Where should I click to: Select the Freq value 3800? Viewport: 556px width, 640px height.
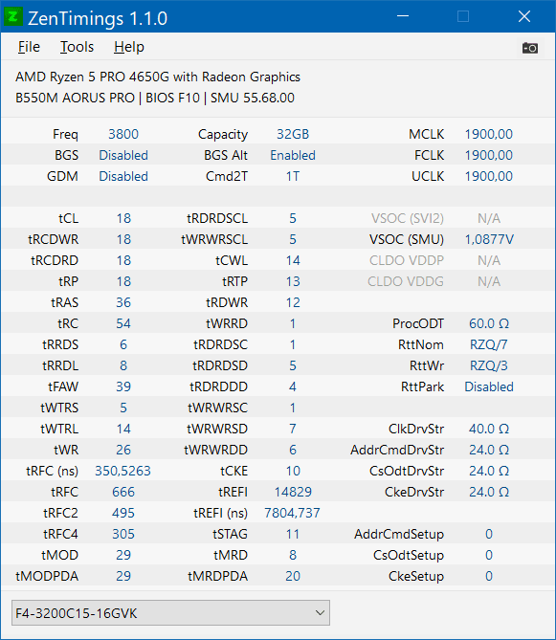(123, 134)
